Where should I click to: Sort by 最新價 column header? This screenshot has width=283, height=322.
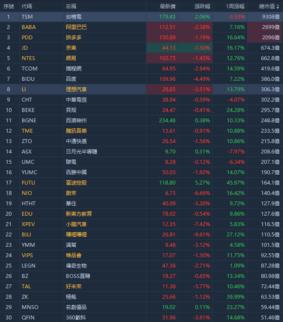tap(167, 6)
